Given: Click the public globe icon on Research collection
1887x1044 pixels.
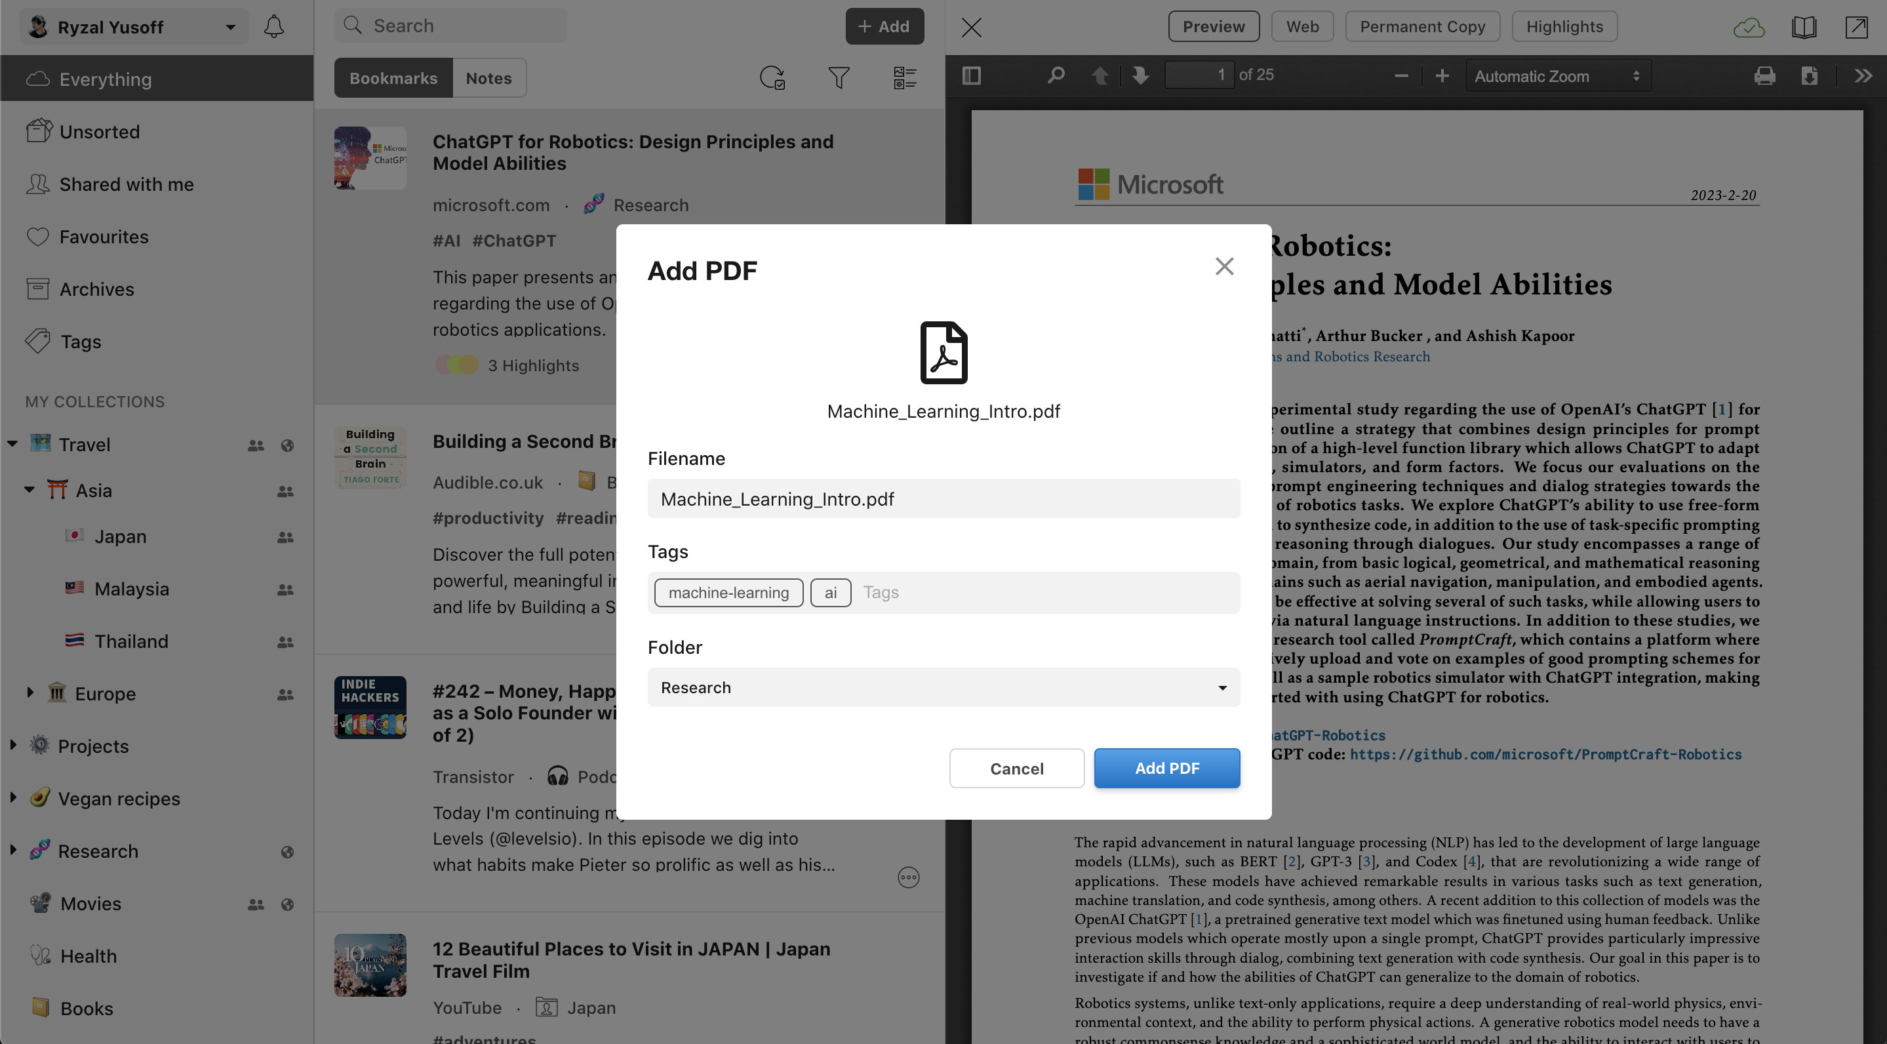Looking at the screenshot, I should [287, 851].
